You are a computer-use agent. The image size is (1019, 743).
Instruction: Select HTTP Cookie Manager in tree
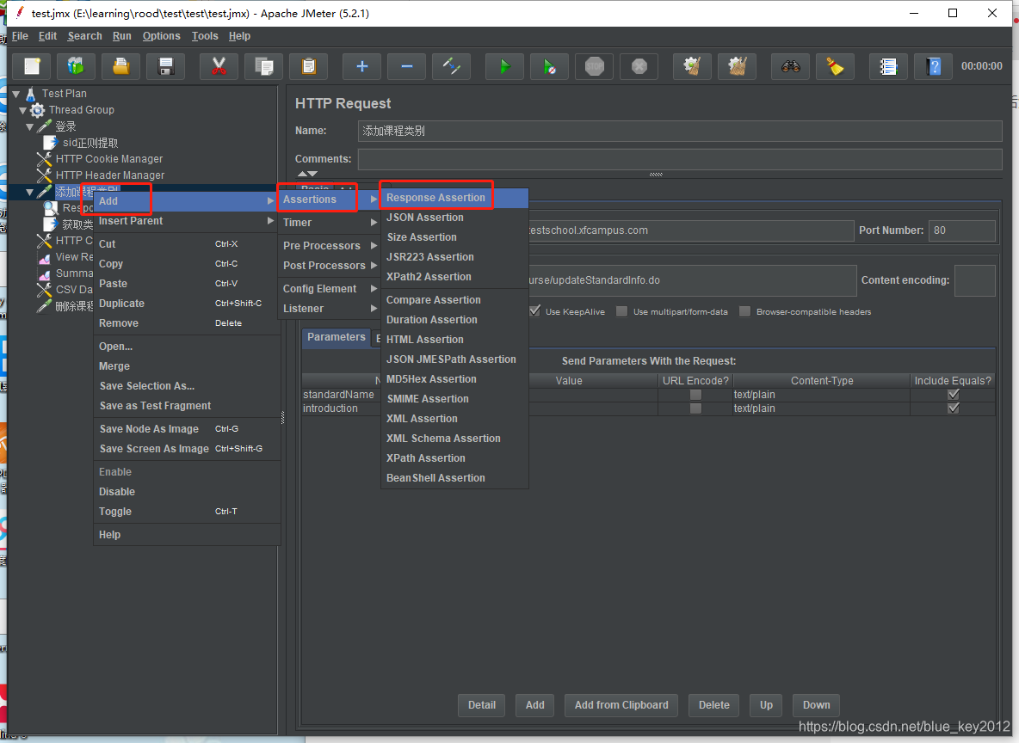click(x=109, y=158)
